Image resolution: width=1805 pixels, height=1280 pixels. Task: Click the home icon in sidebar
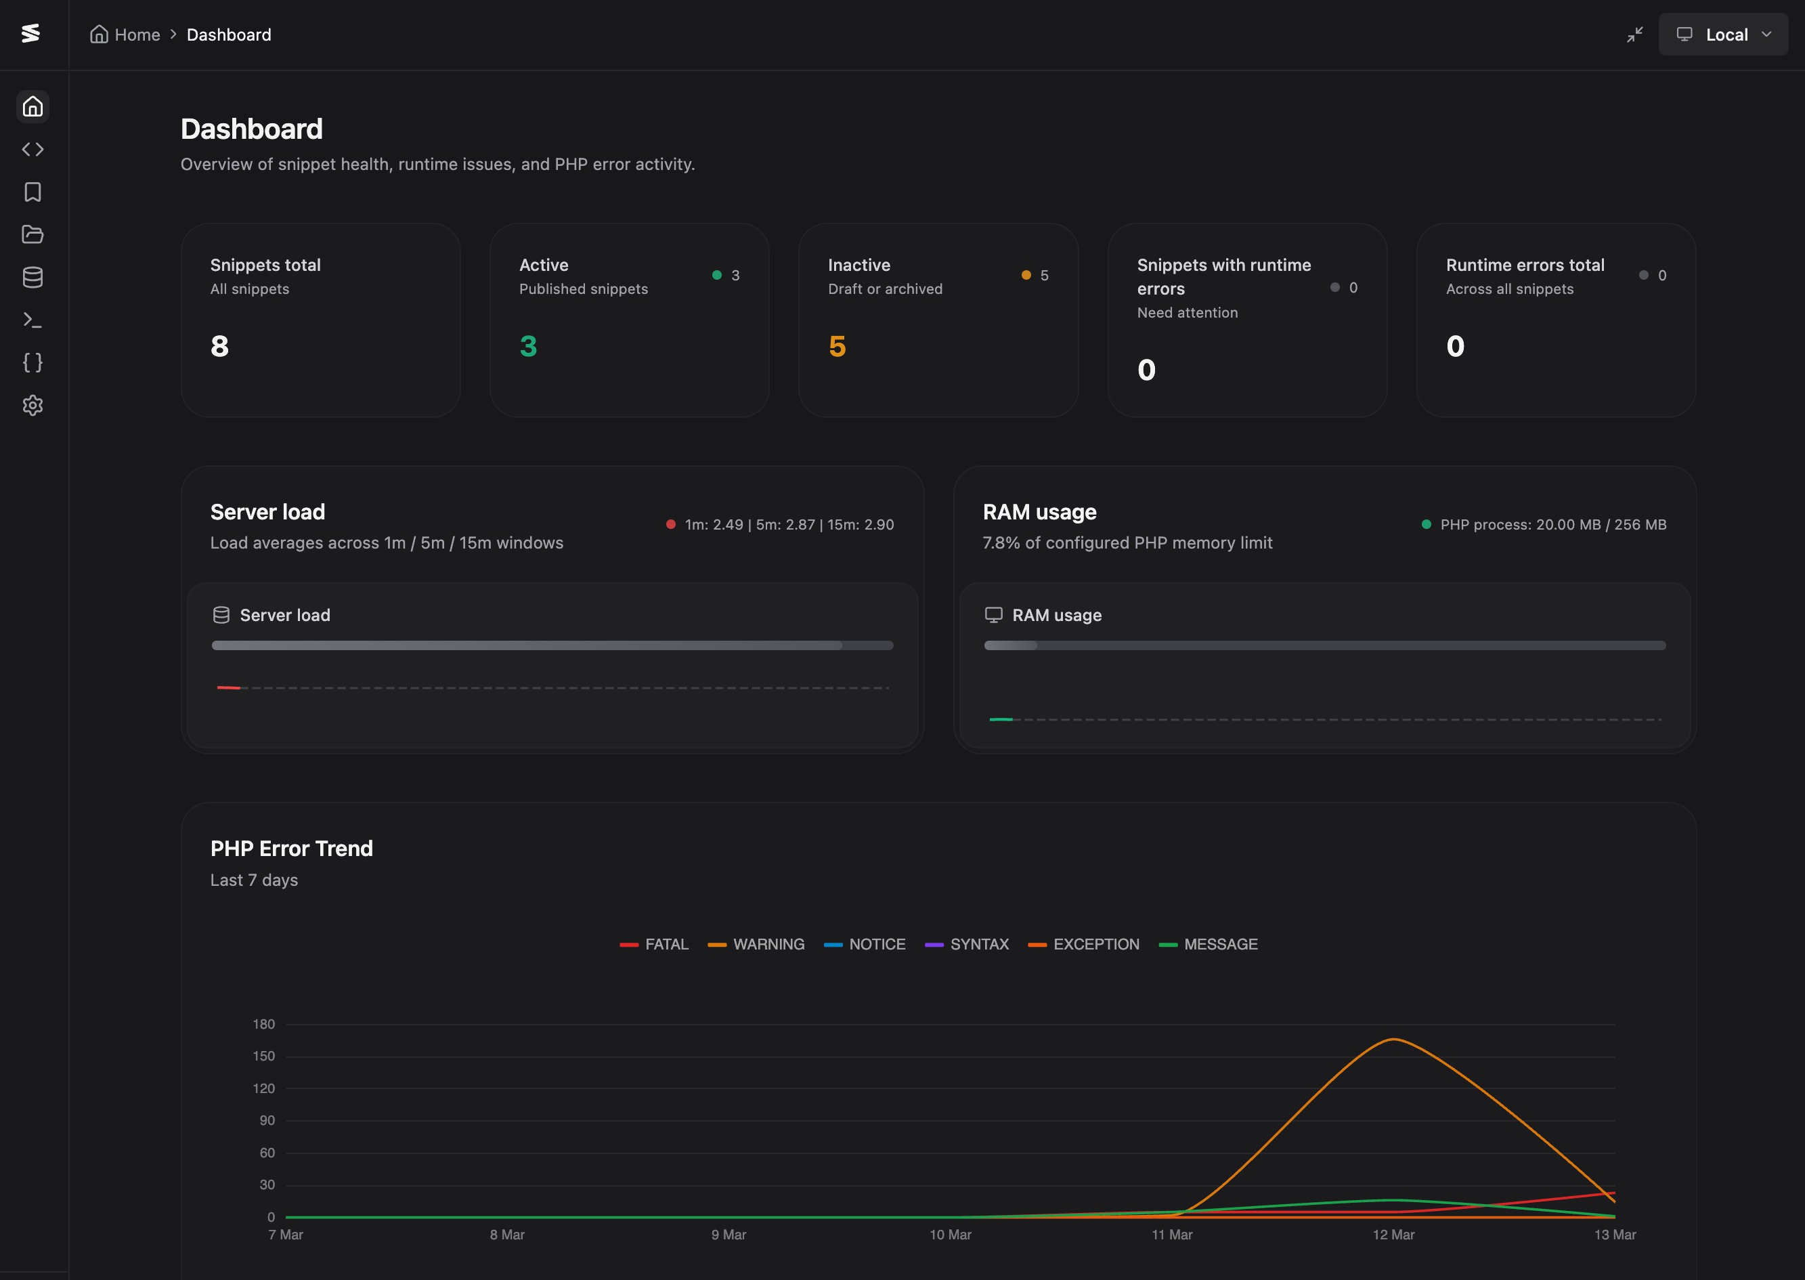coord(32,106)
